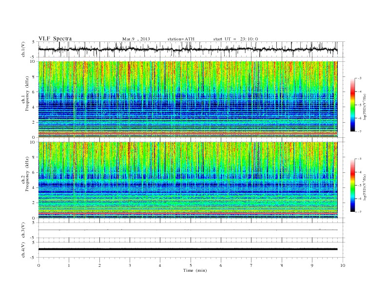Click time axis tick label "9"
Screen dimensions: 386x298
point(312,265)
